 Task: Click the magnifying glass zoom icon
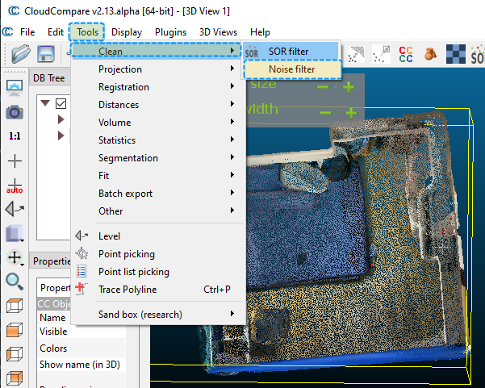tap(15, 281)
